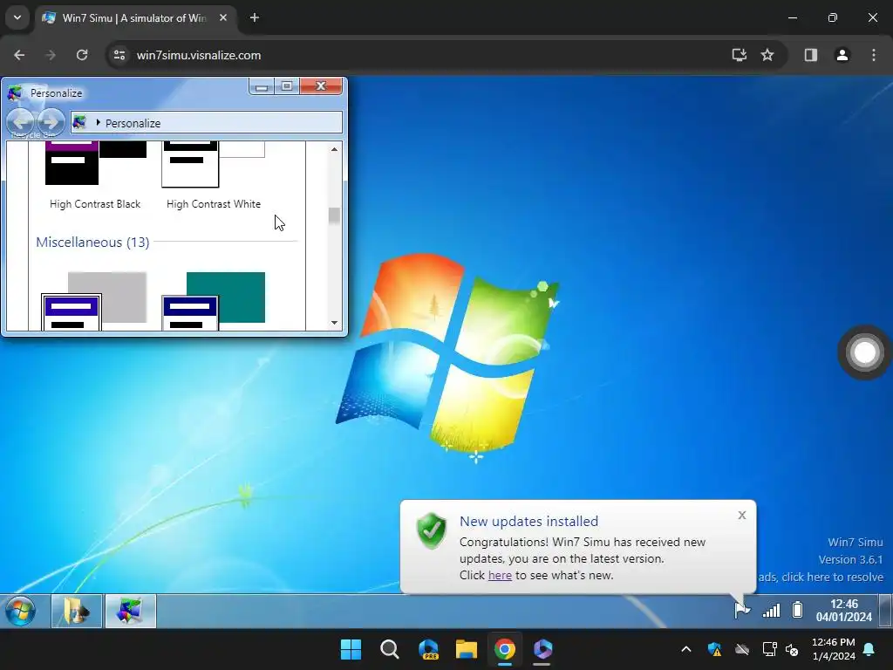
Task: Open the Windows 11 notification bell
Action: [869, 649]
